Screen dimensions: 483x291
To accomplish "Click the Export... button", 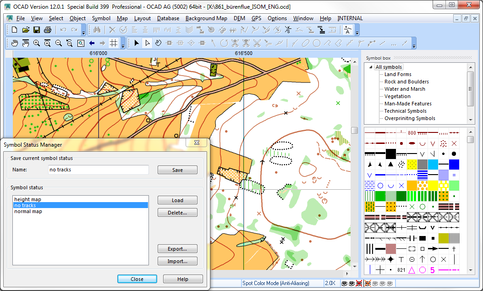I will 177,249.
